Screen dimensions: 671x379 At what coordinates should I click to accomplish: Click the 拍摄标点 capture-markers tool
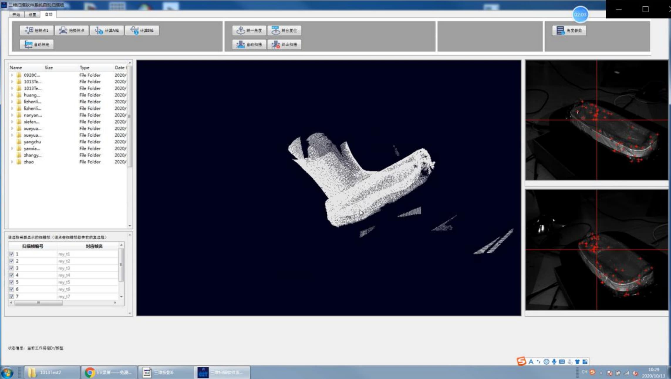click(72, 31)
